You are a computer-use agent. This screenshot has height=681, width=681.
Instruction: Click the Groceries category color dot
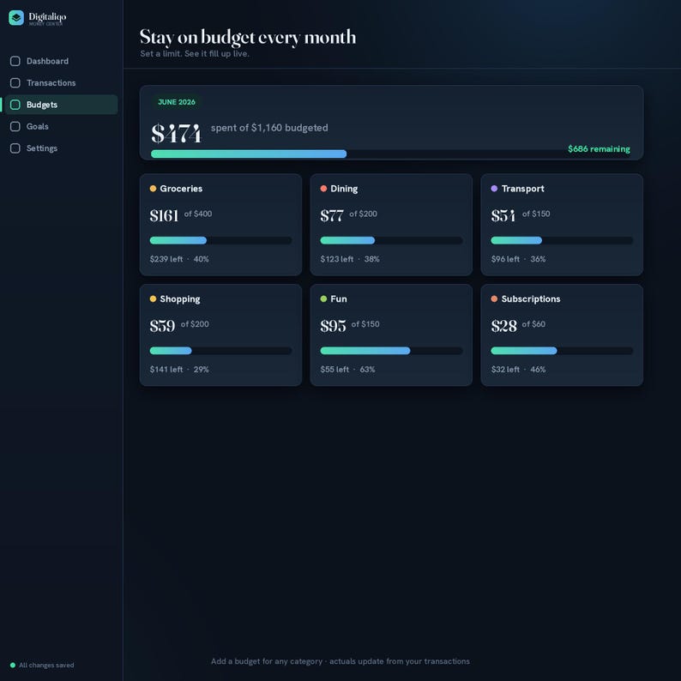tap(153, 189)
